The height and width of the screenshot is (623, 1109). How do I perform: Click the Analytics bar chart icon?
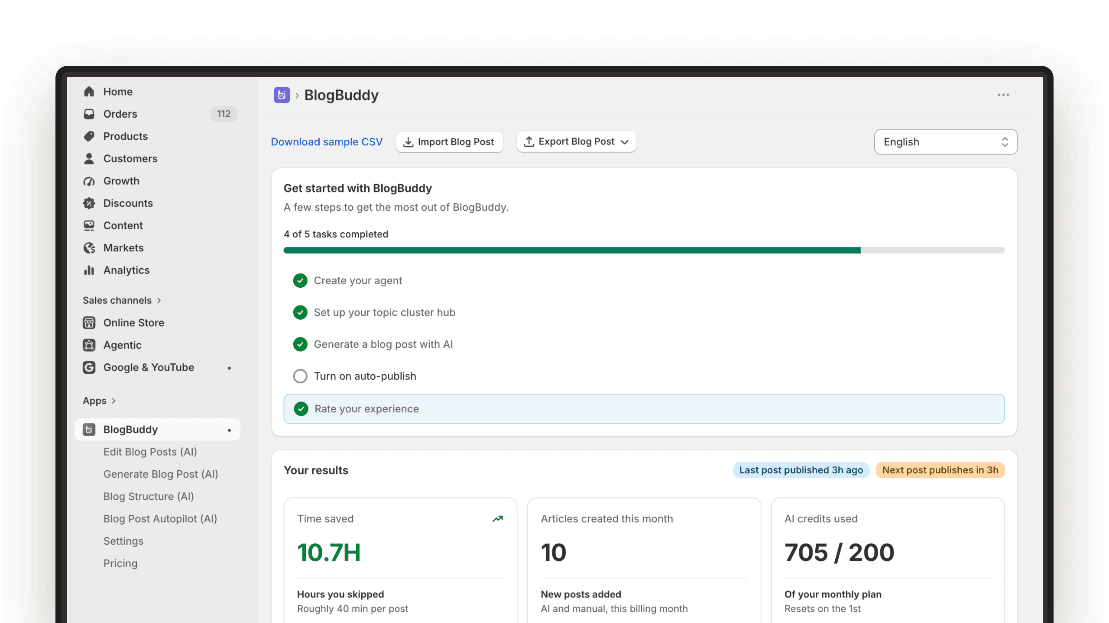pos(89,270)
